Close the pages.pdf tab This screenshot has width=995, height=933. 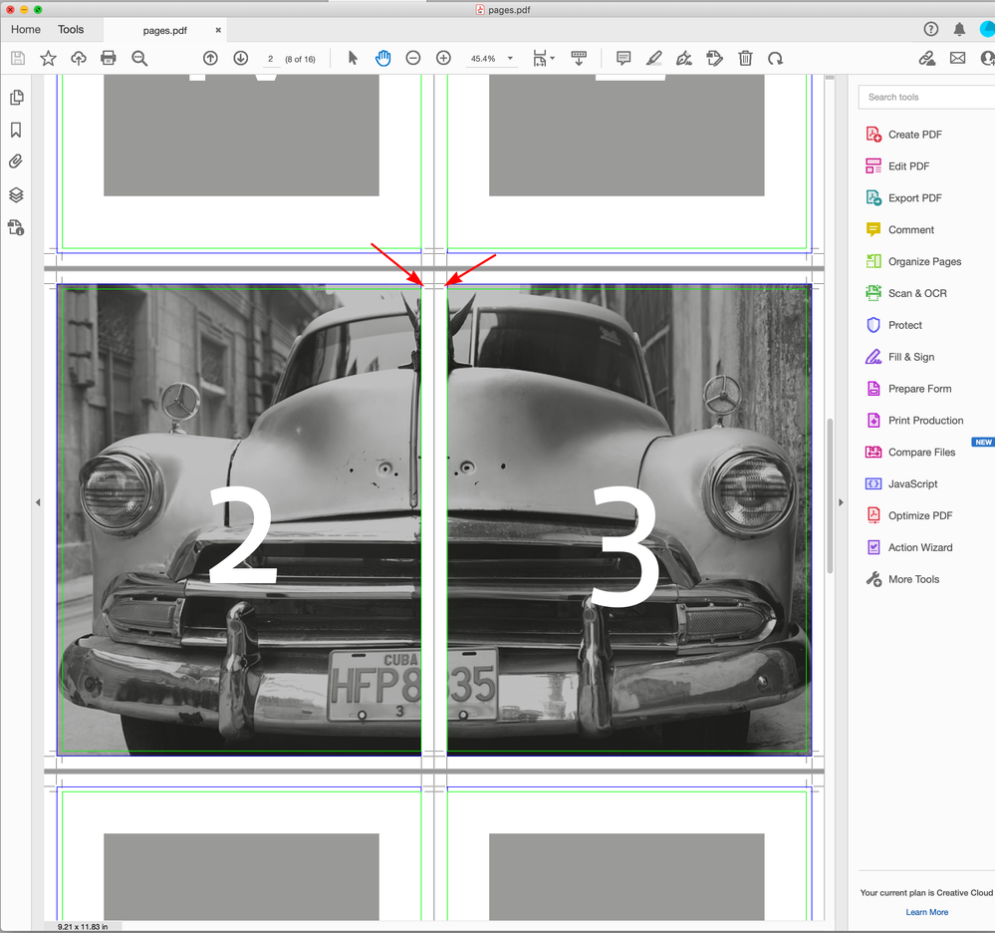[218, 30]
